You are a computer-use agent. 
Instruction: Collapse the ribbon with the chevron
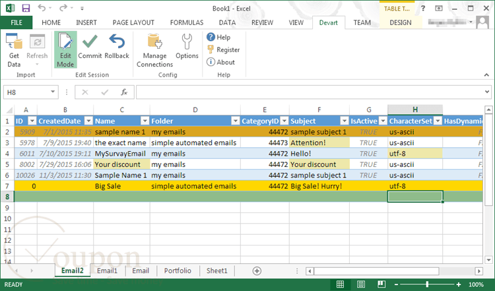[x=486, y=75]
